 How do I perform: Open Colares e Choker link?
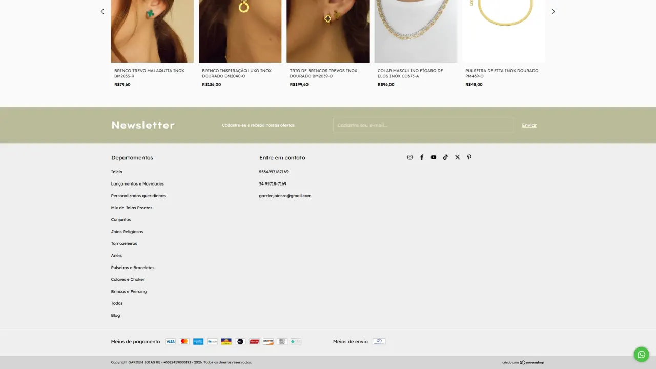(128, 279)
